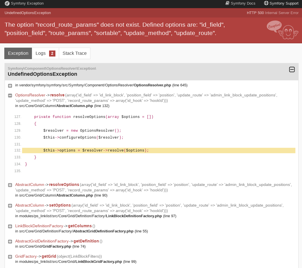Click the getDefinition method name in trace
The height and width of the screenshot is (268, 302).
86,241
